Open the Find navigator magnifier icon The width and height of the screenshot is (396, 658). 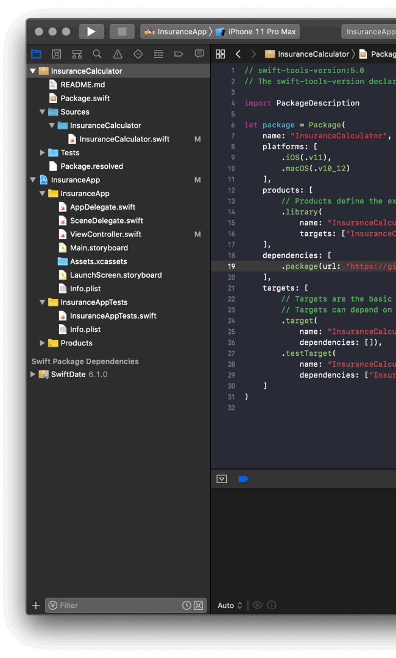point(97,54)
